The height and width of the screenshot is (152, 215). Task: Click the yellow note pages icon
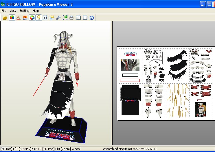(52, 18)
